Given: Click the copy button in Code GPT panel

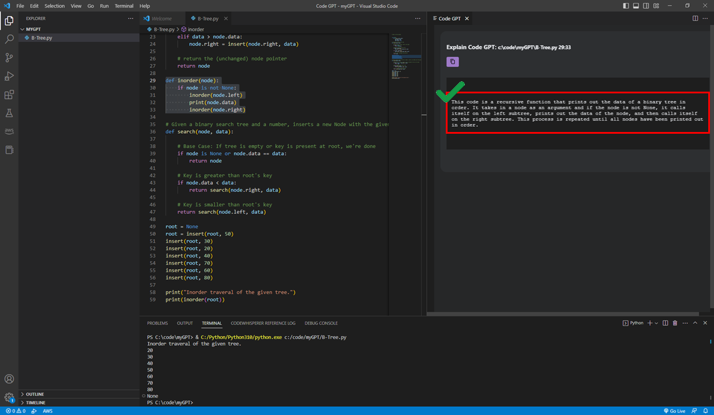Looking at the screenshot, I should [x=453, y=61].
